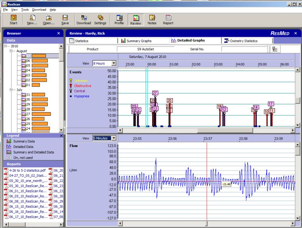
Task: Click the New patient toolbar icon
Action: point(32,19)
